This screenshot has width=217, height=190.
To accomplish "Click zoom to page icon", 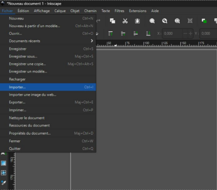I will click(x=177, y=21).
